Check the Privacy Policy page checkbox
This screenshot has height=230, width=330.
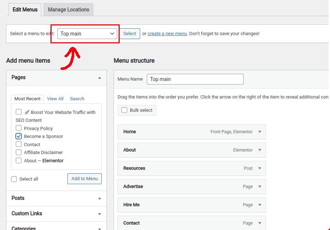tap(19, 128)
